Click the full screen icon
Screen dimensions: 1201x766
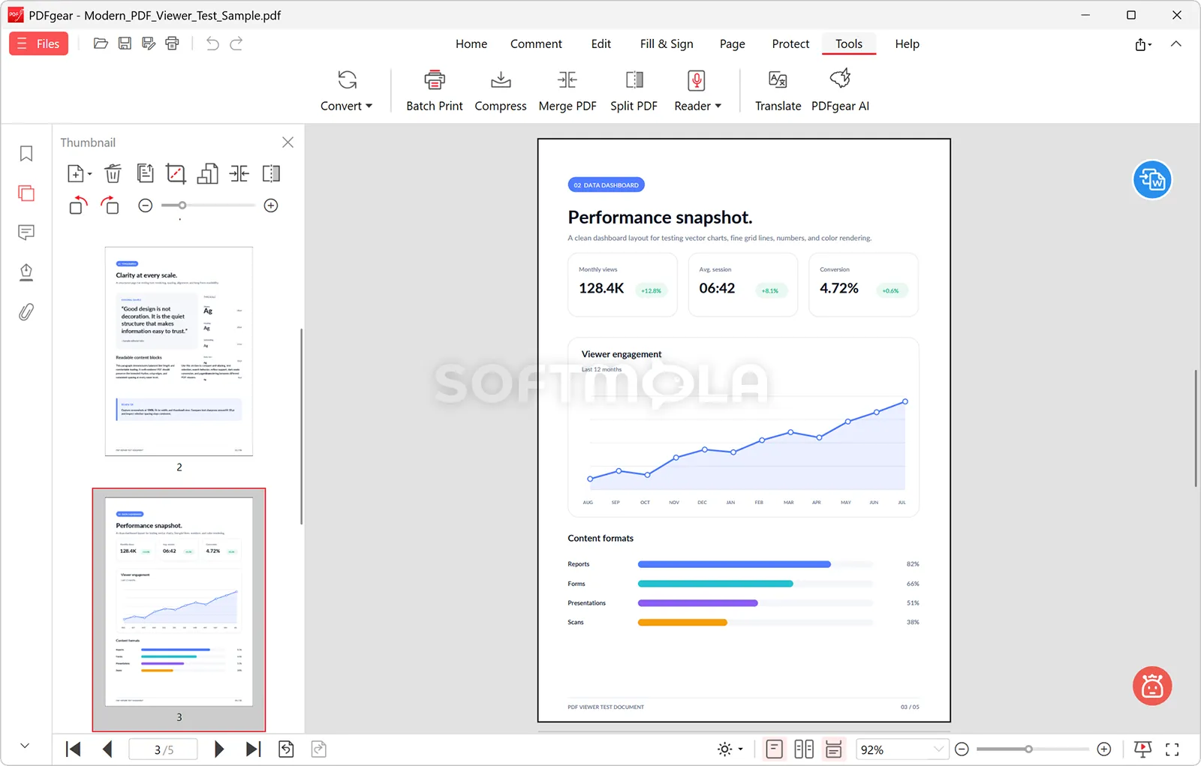[1172, 749]
